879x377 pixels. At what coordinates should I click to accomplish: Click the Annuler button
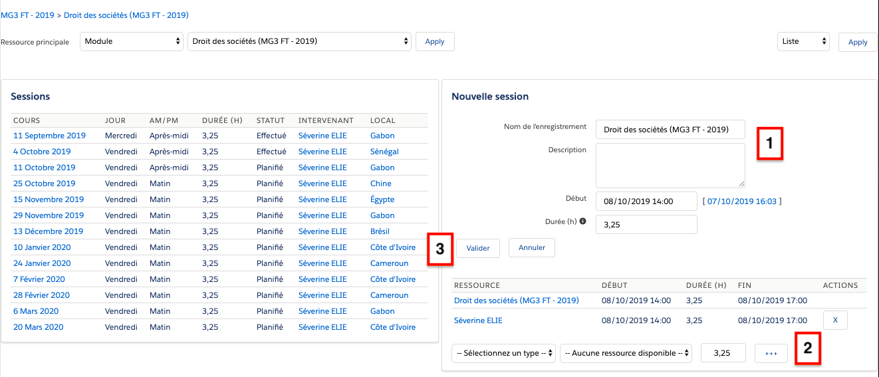pyautogui.click(x=531, y=248)
